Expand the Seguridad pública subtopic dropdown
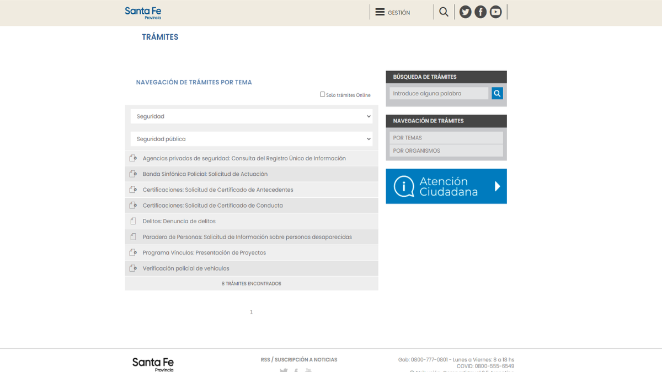Screen dimensions: 662x372 click(x=252, y=139)
